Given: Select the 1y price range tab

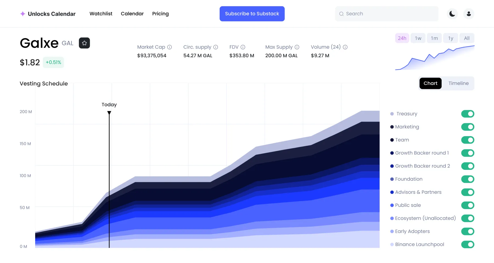Looking at the screenshot, I should 451,38.
